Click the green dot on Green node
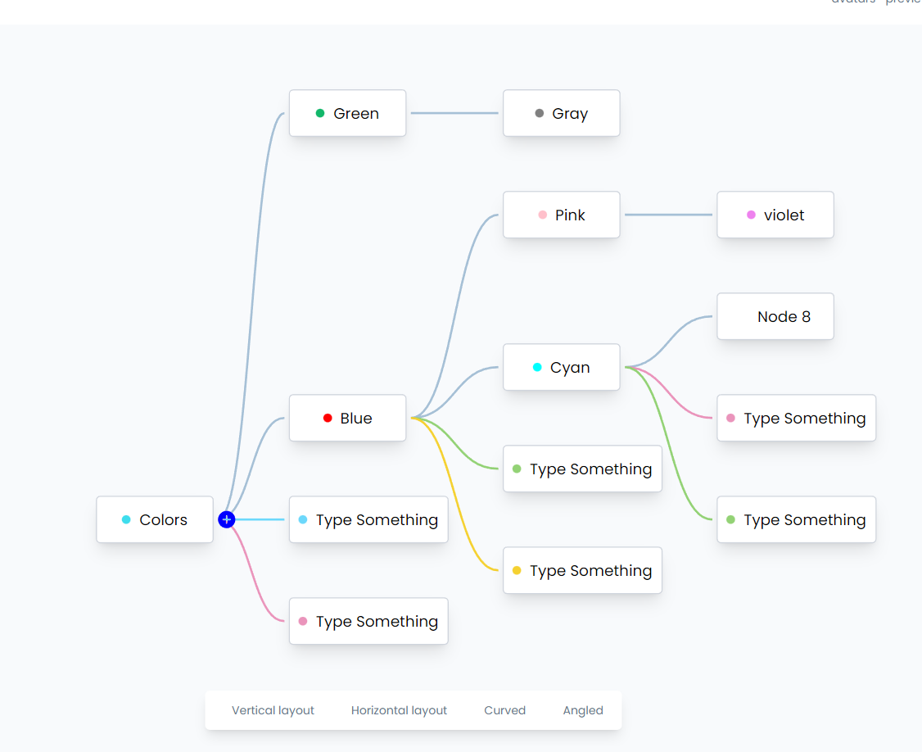Image resolution: width=922 pixels, height=752 pixels. point(320,113)
